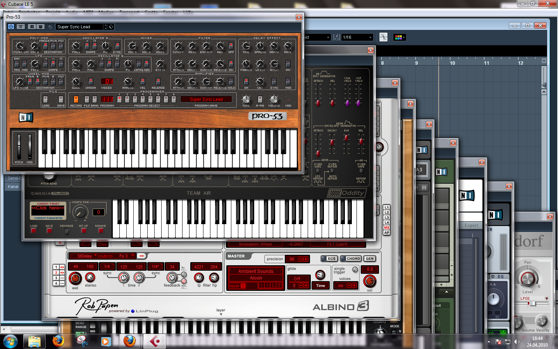Click the NI logo on Pro-53

coord(26,117)
